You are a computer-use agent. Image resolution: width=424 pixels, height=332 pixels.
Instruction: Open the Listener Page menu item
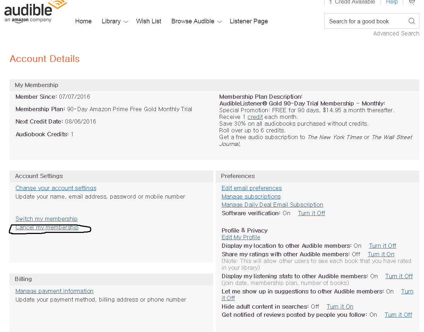pos(249,21)
